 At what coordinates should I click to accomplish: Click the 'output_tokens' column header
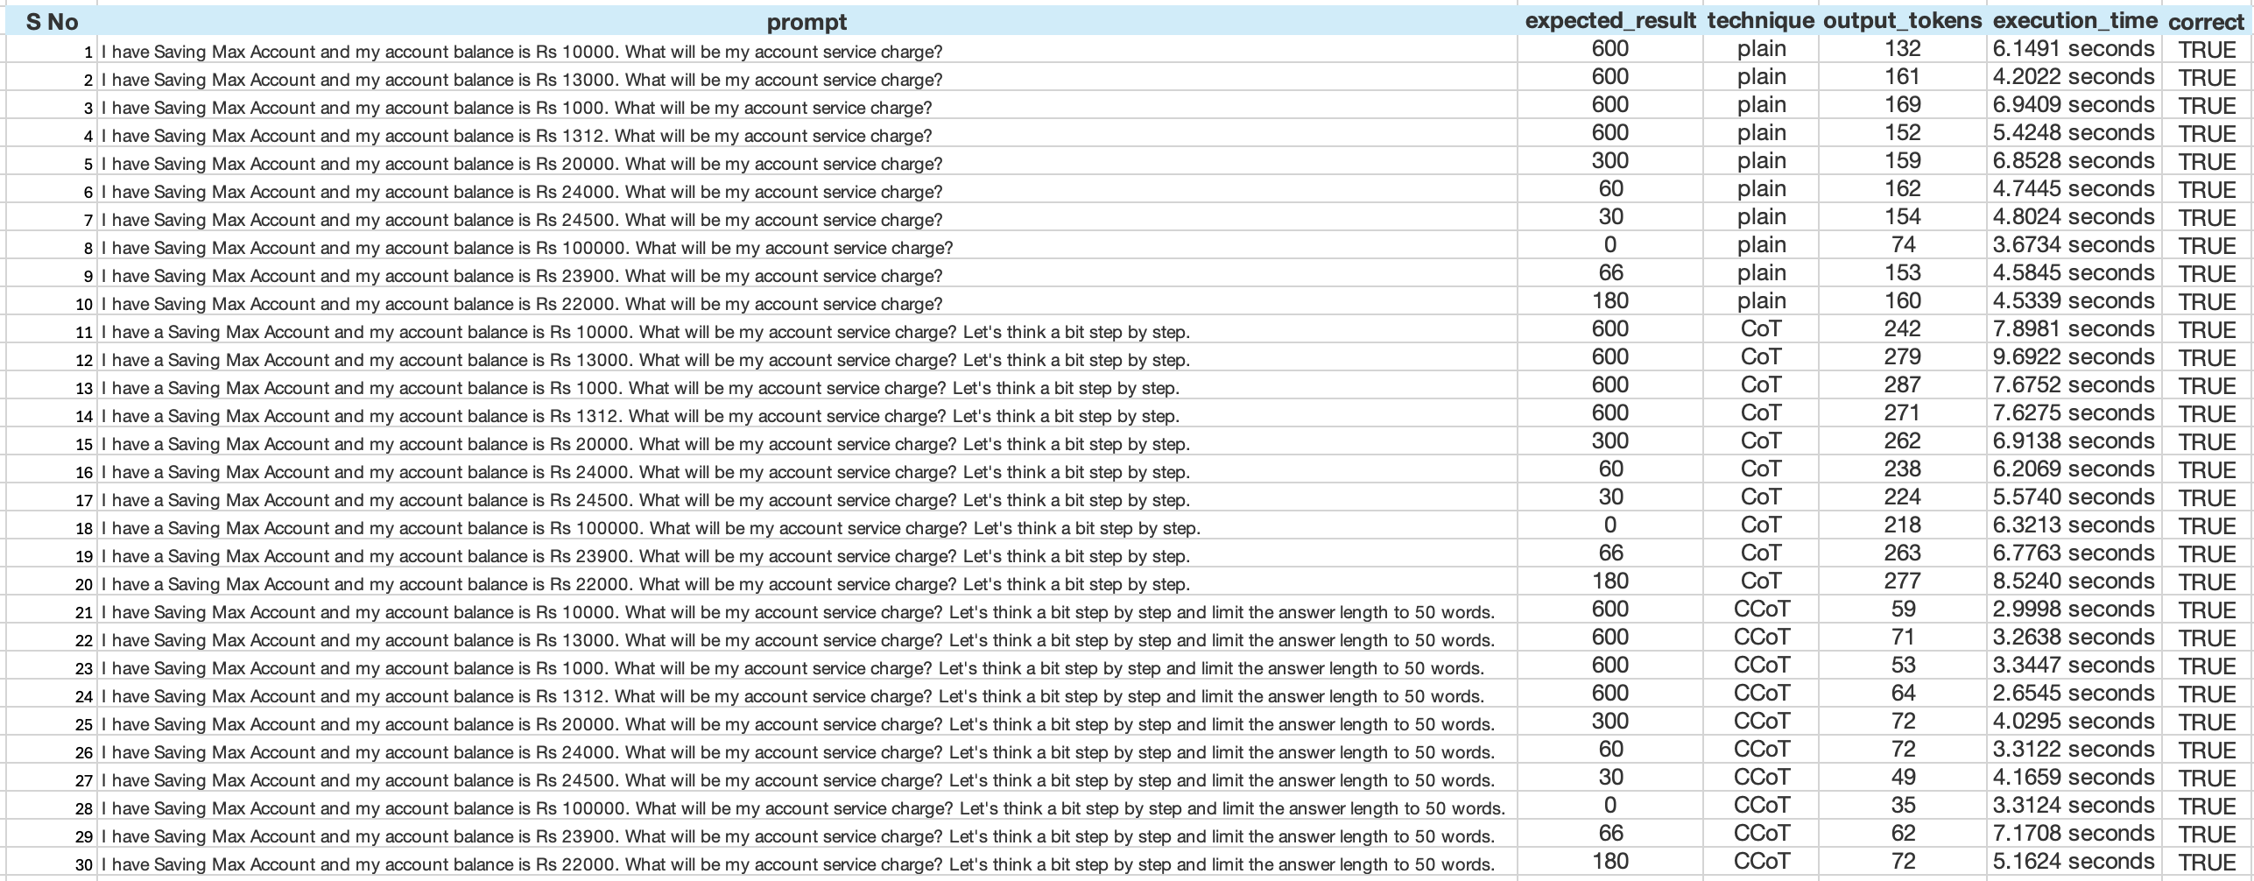click(x=1902, y=22)
